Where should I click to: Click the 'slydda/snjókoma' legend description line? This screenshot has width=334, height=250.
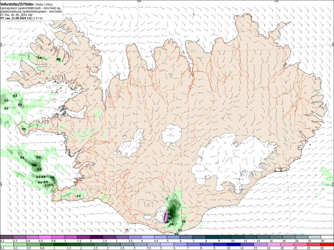(x=31, y=11)
